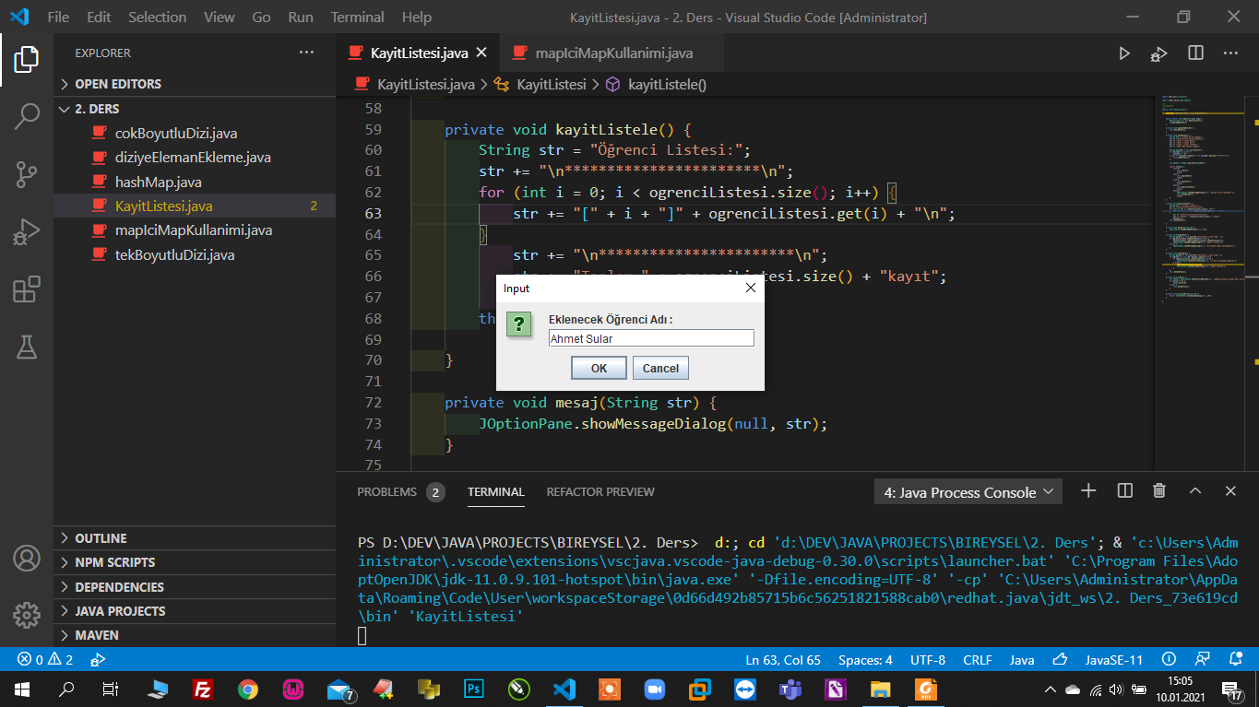
Task: Open the Run and Debug view
Action: pos(26,231)
